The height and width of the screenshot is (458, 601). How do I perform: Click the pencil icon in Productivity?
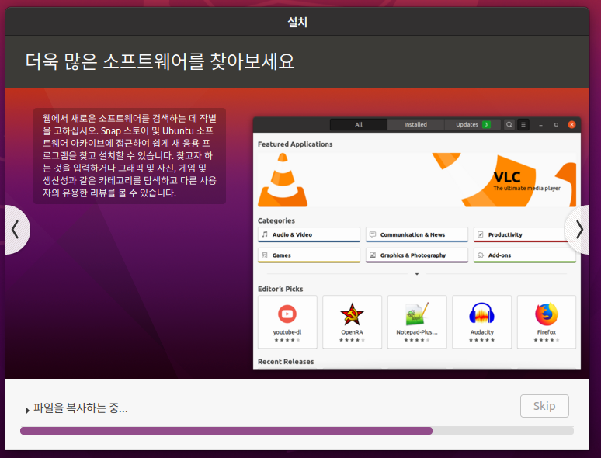[x=481, y=234]
